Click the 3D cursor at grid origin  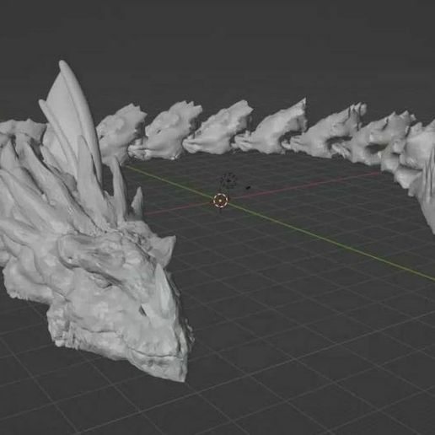(220, 201)
